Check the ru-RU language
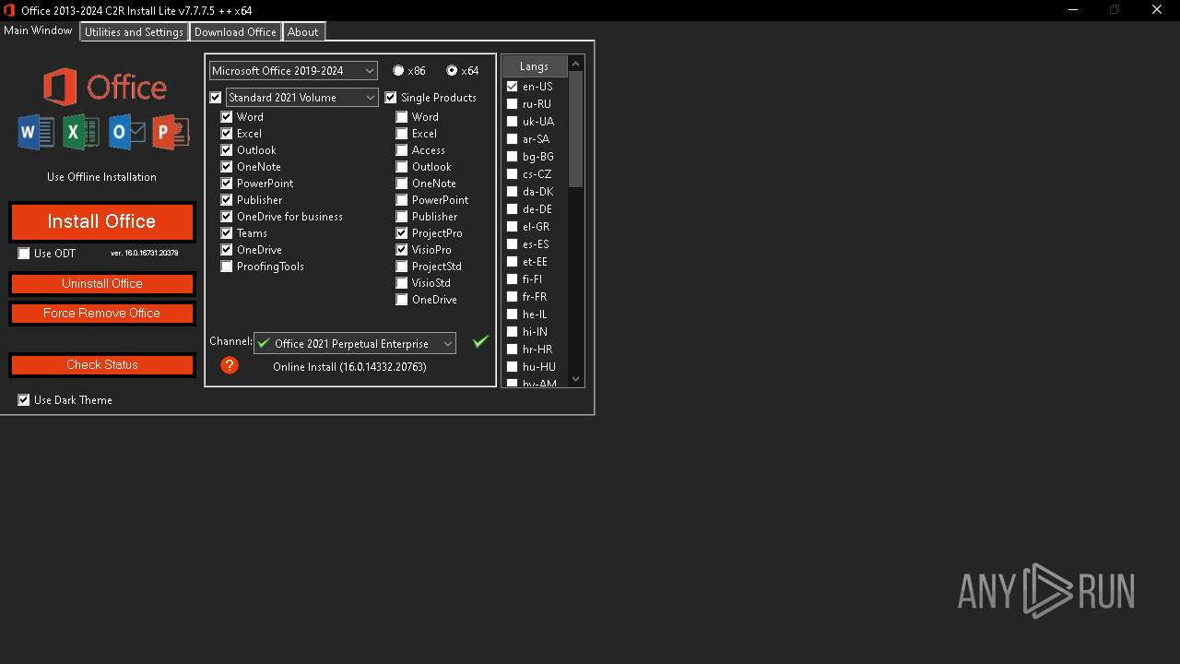The image size is (1180, 664). point(513,104)
